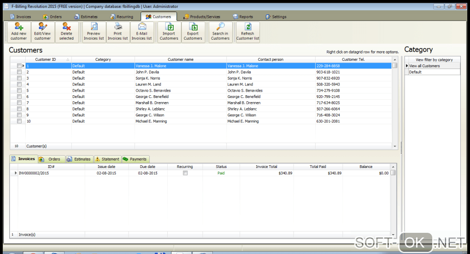Image resolution: width=470 pixels, height=254 pixels.
Task: Open Preview Invoices list
Action: tap(94, 32)
